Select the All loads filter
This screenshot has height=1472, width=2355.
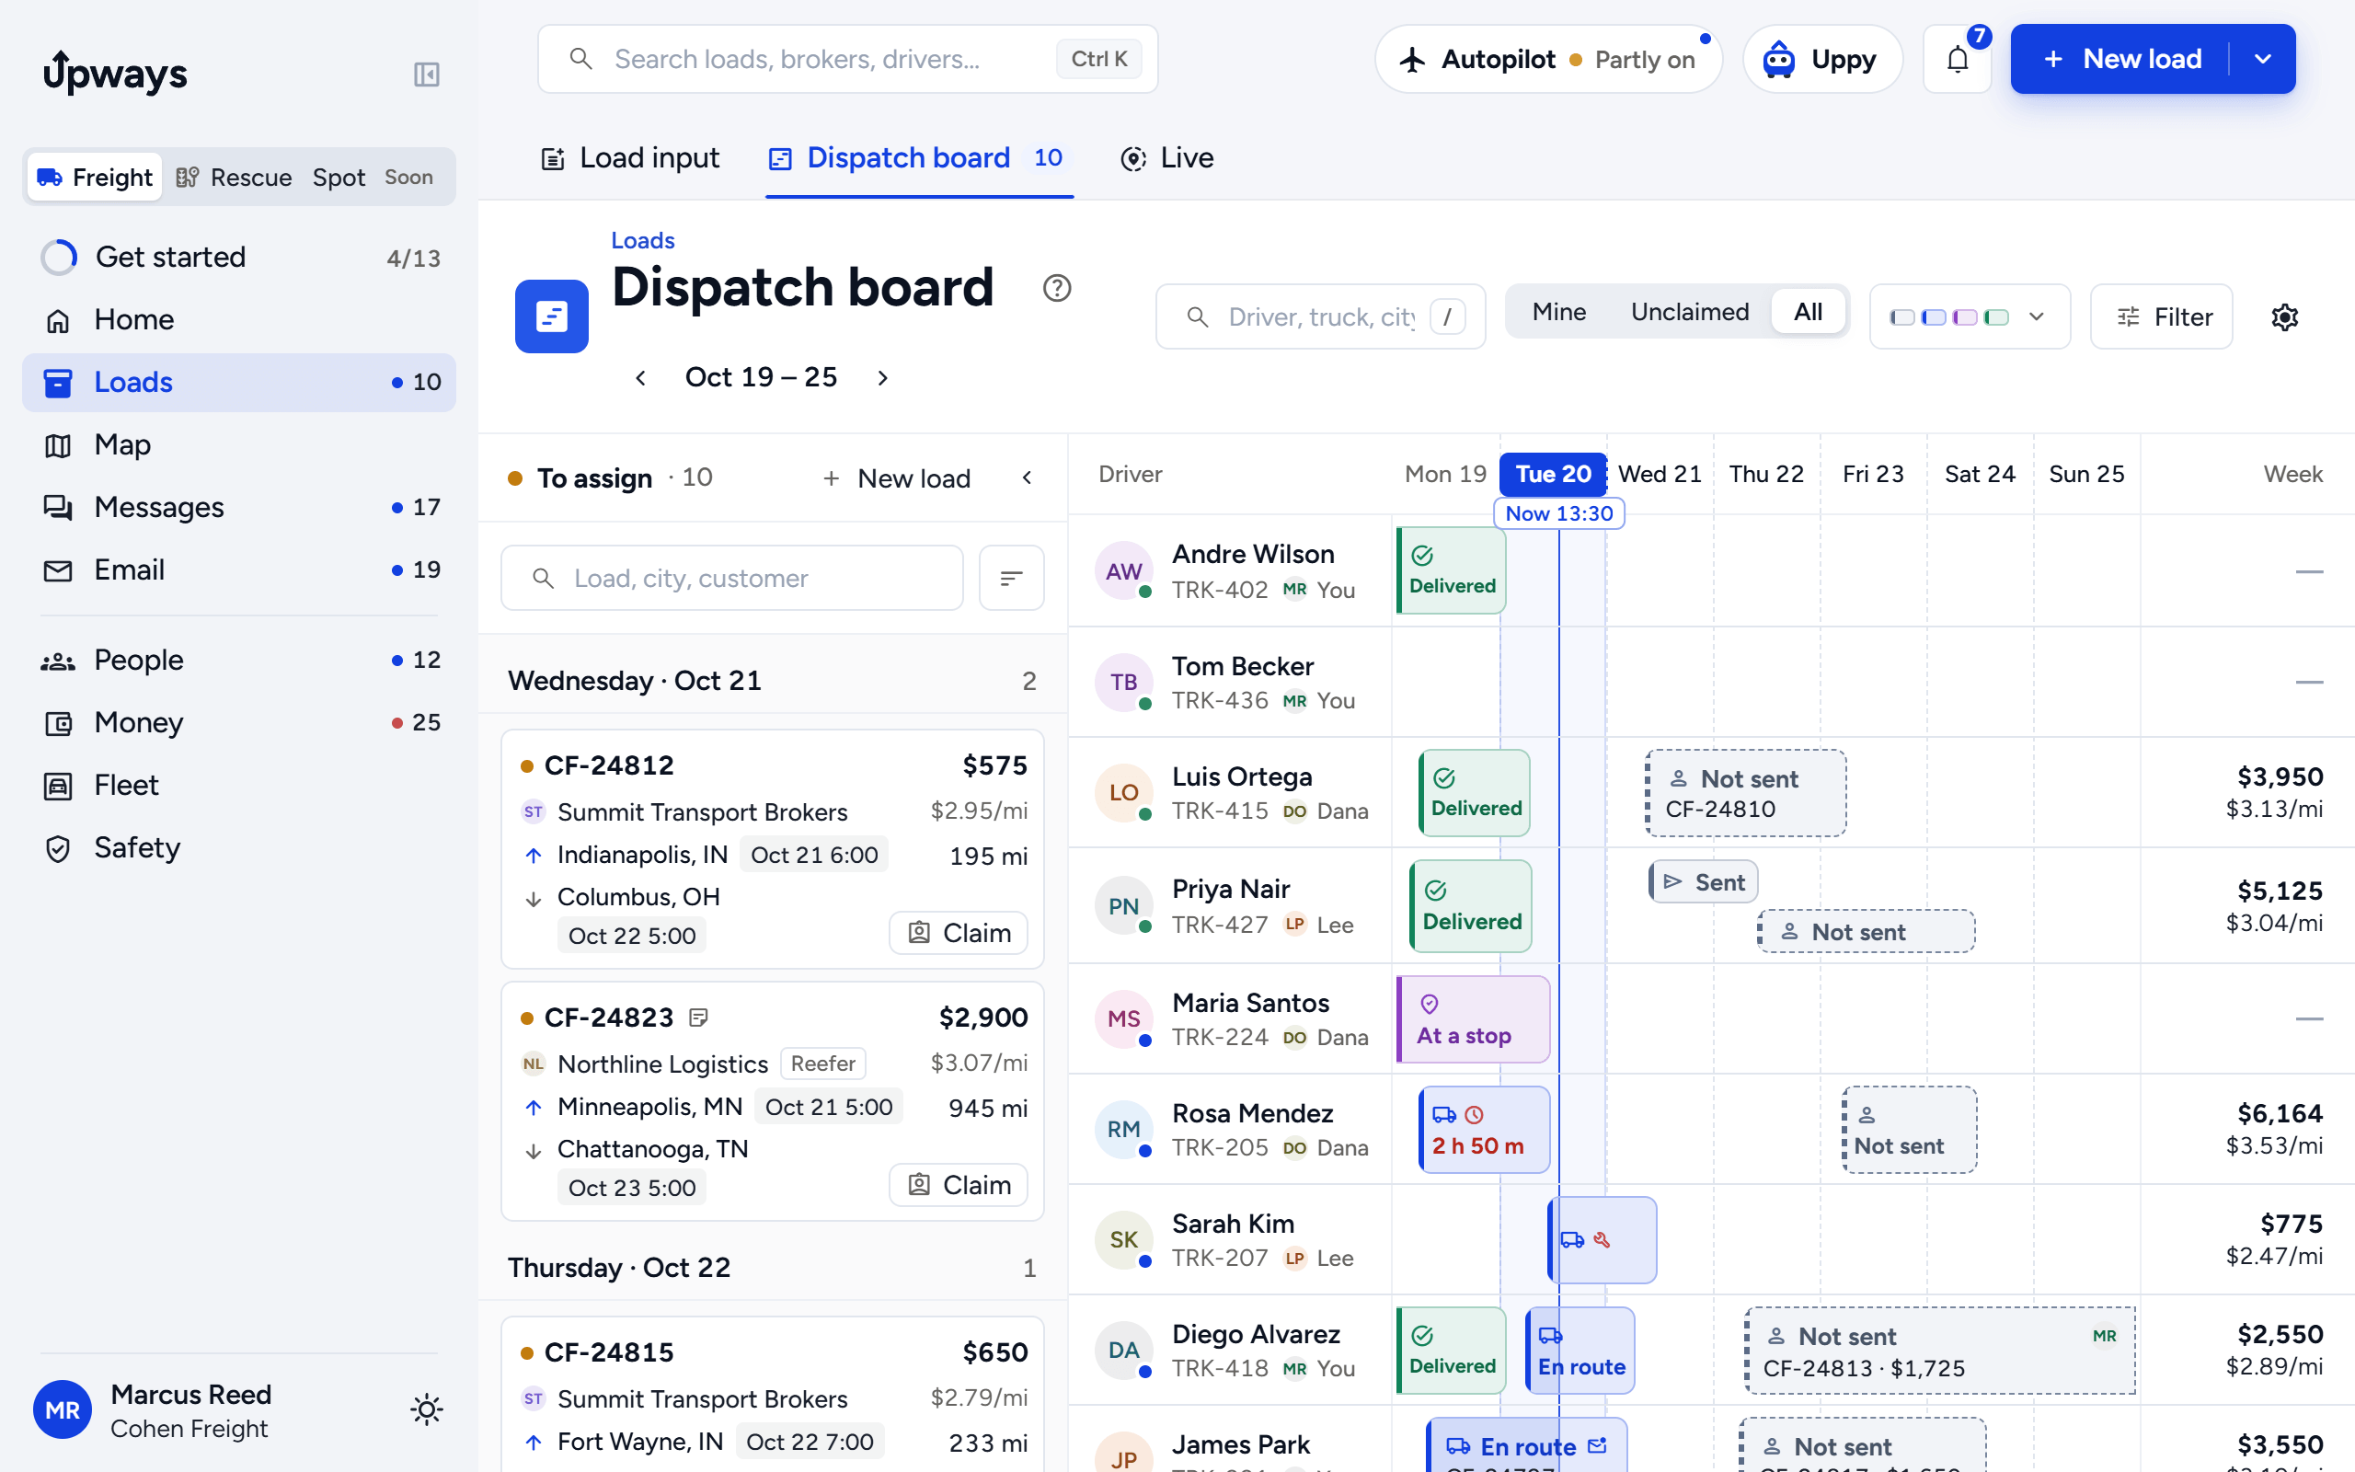tap(1808, 312)
